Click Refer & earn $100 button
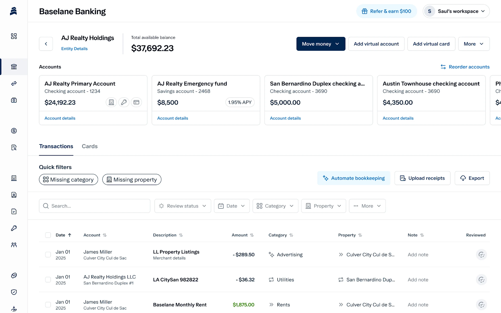Viewport: 501px width, 313px height. 386,11
